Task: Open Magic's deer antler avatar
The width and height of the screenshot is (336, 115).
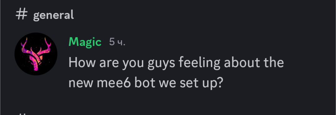Action: 36,54
